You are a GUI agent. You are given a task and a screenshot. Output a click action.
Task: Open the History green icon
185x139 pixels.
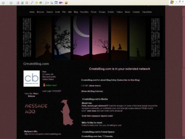click(x=41, y=3)
